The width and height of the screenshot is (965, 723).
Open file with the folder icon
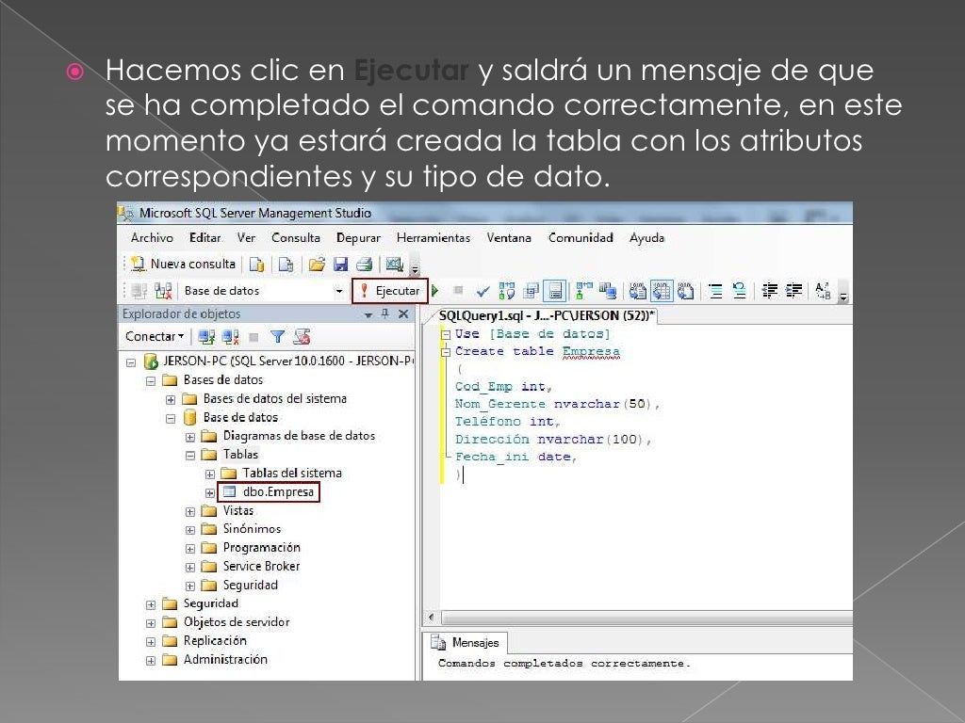[x=317, y=265]
